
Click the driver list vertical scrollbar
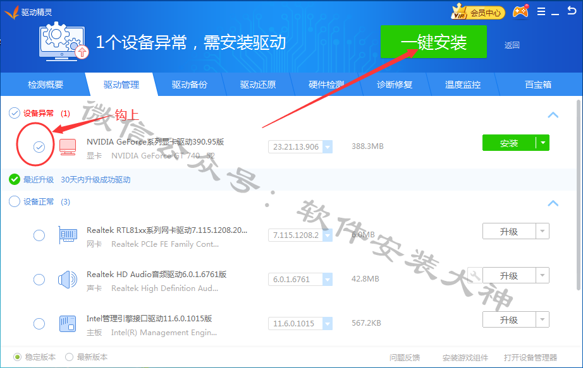(x=579, y=195)
